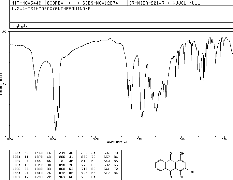233x180 pixels.
Task: Click the 3000 label on wavenumber axis
Action: 52,139
